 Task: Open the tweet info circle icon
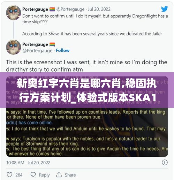tap(165, 162)
